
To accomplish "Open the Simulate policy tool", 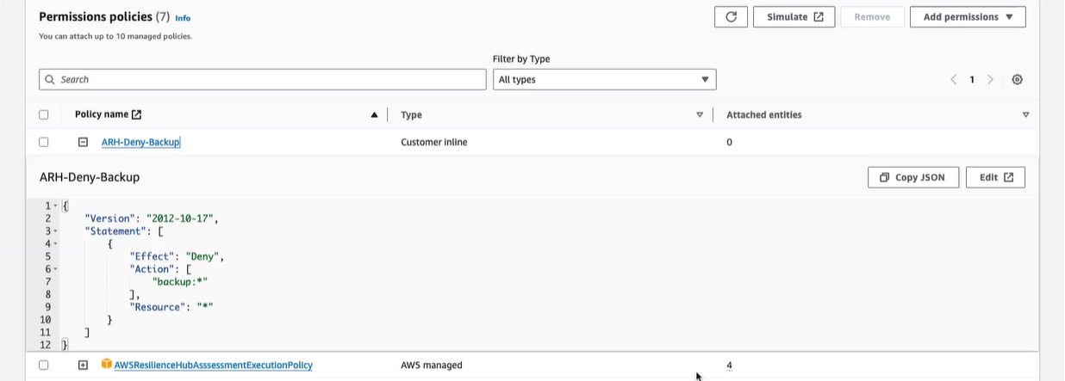I will (794, 17).
